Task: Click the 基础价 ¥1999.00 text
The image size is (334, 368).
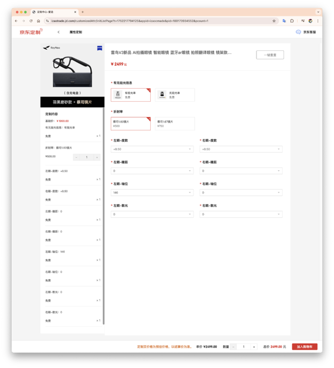Action: click(x=57, y=121)
